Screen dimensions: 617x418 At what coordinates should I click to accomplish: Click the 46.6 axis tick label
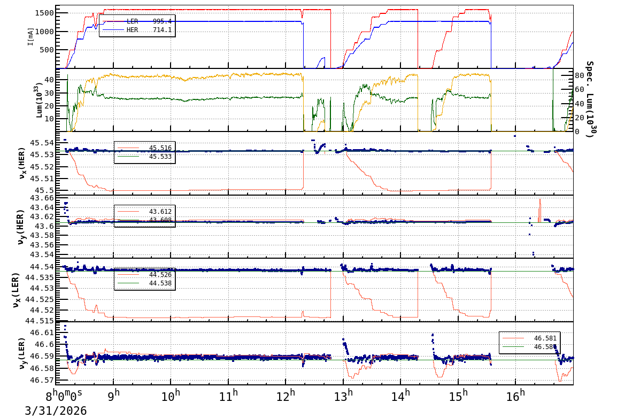pos(44,344)
